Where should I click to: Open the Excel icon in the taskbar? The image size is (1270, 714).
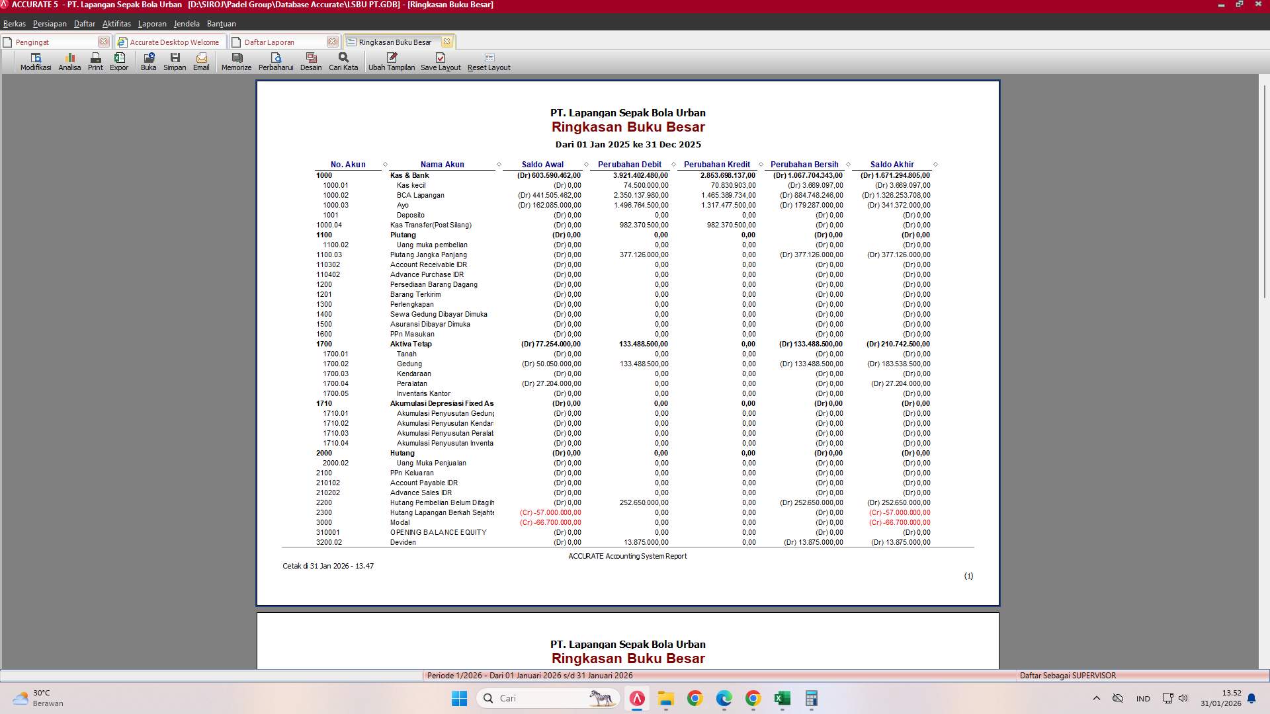coord(784,698)
